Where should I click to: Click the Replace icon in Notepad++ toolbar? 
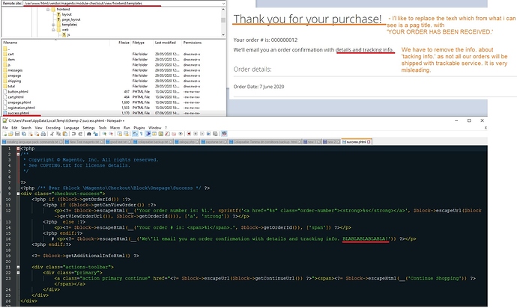point(96,134)
